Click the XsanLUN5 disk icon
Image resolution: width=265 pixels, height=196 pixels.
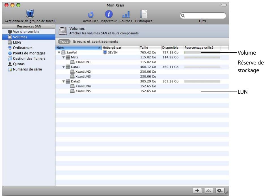[x=72, y=91]
